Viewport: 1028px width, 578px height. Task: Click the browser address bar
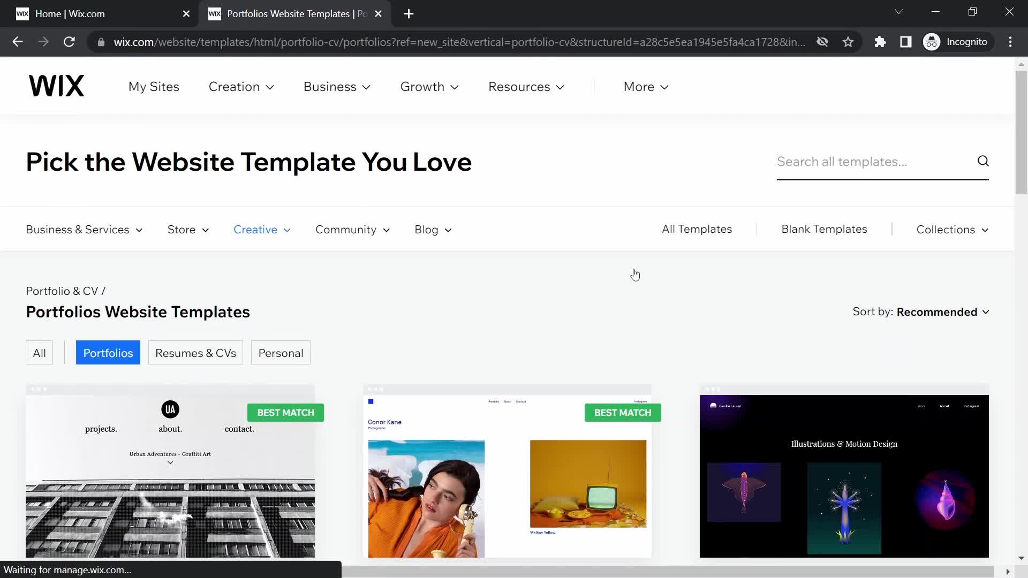459,42
